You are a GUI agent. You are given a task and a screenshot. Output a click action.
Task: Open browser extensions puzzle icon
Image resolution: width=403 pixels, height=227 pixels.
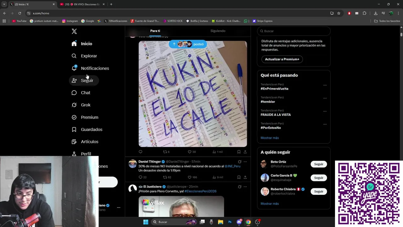coord(365,13)
